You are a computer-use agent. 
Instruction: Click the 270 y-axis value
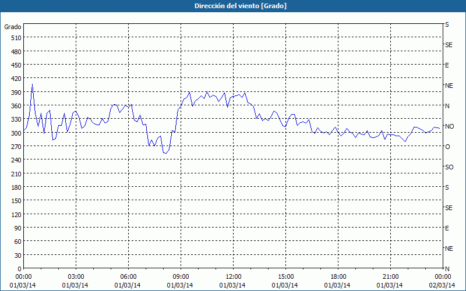[x=16, y=147]
